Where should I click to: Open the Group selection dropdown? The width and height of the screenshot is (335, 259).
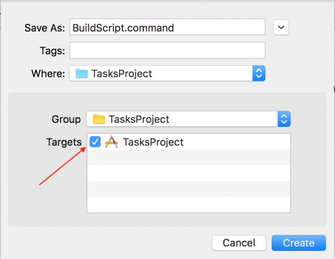click(188, 119)
